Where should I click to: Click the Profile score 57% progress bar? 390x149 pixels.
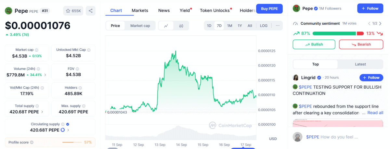point(72,142)
